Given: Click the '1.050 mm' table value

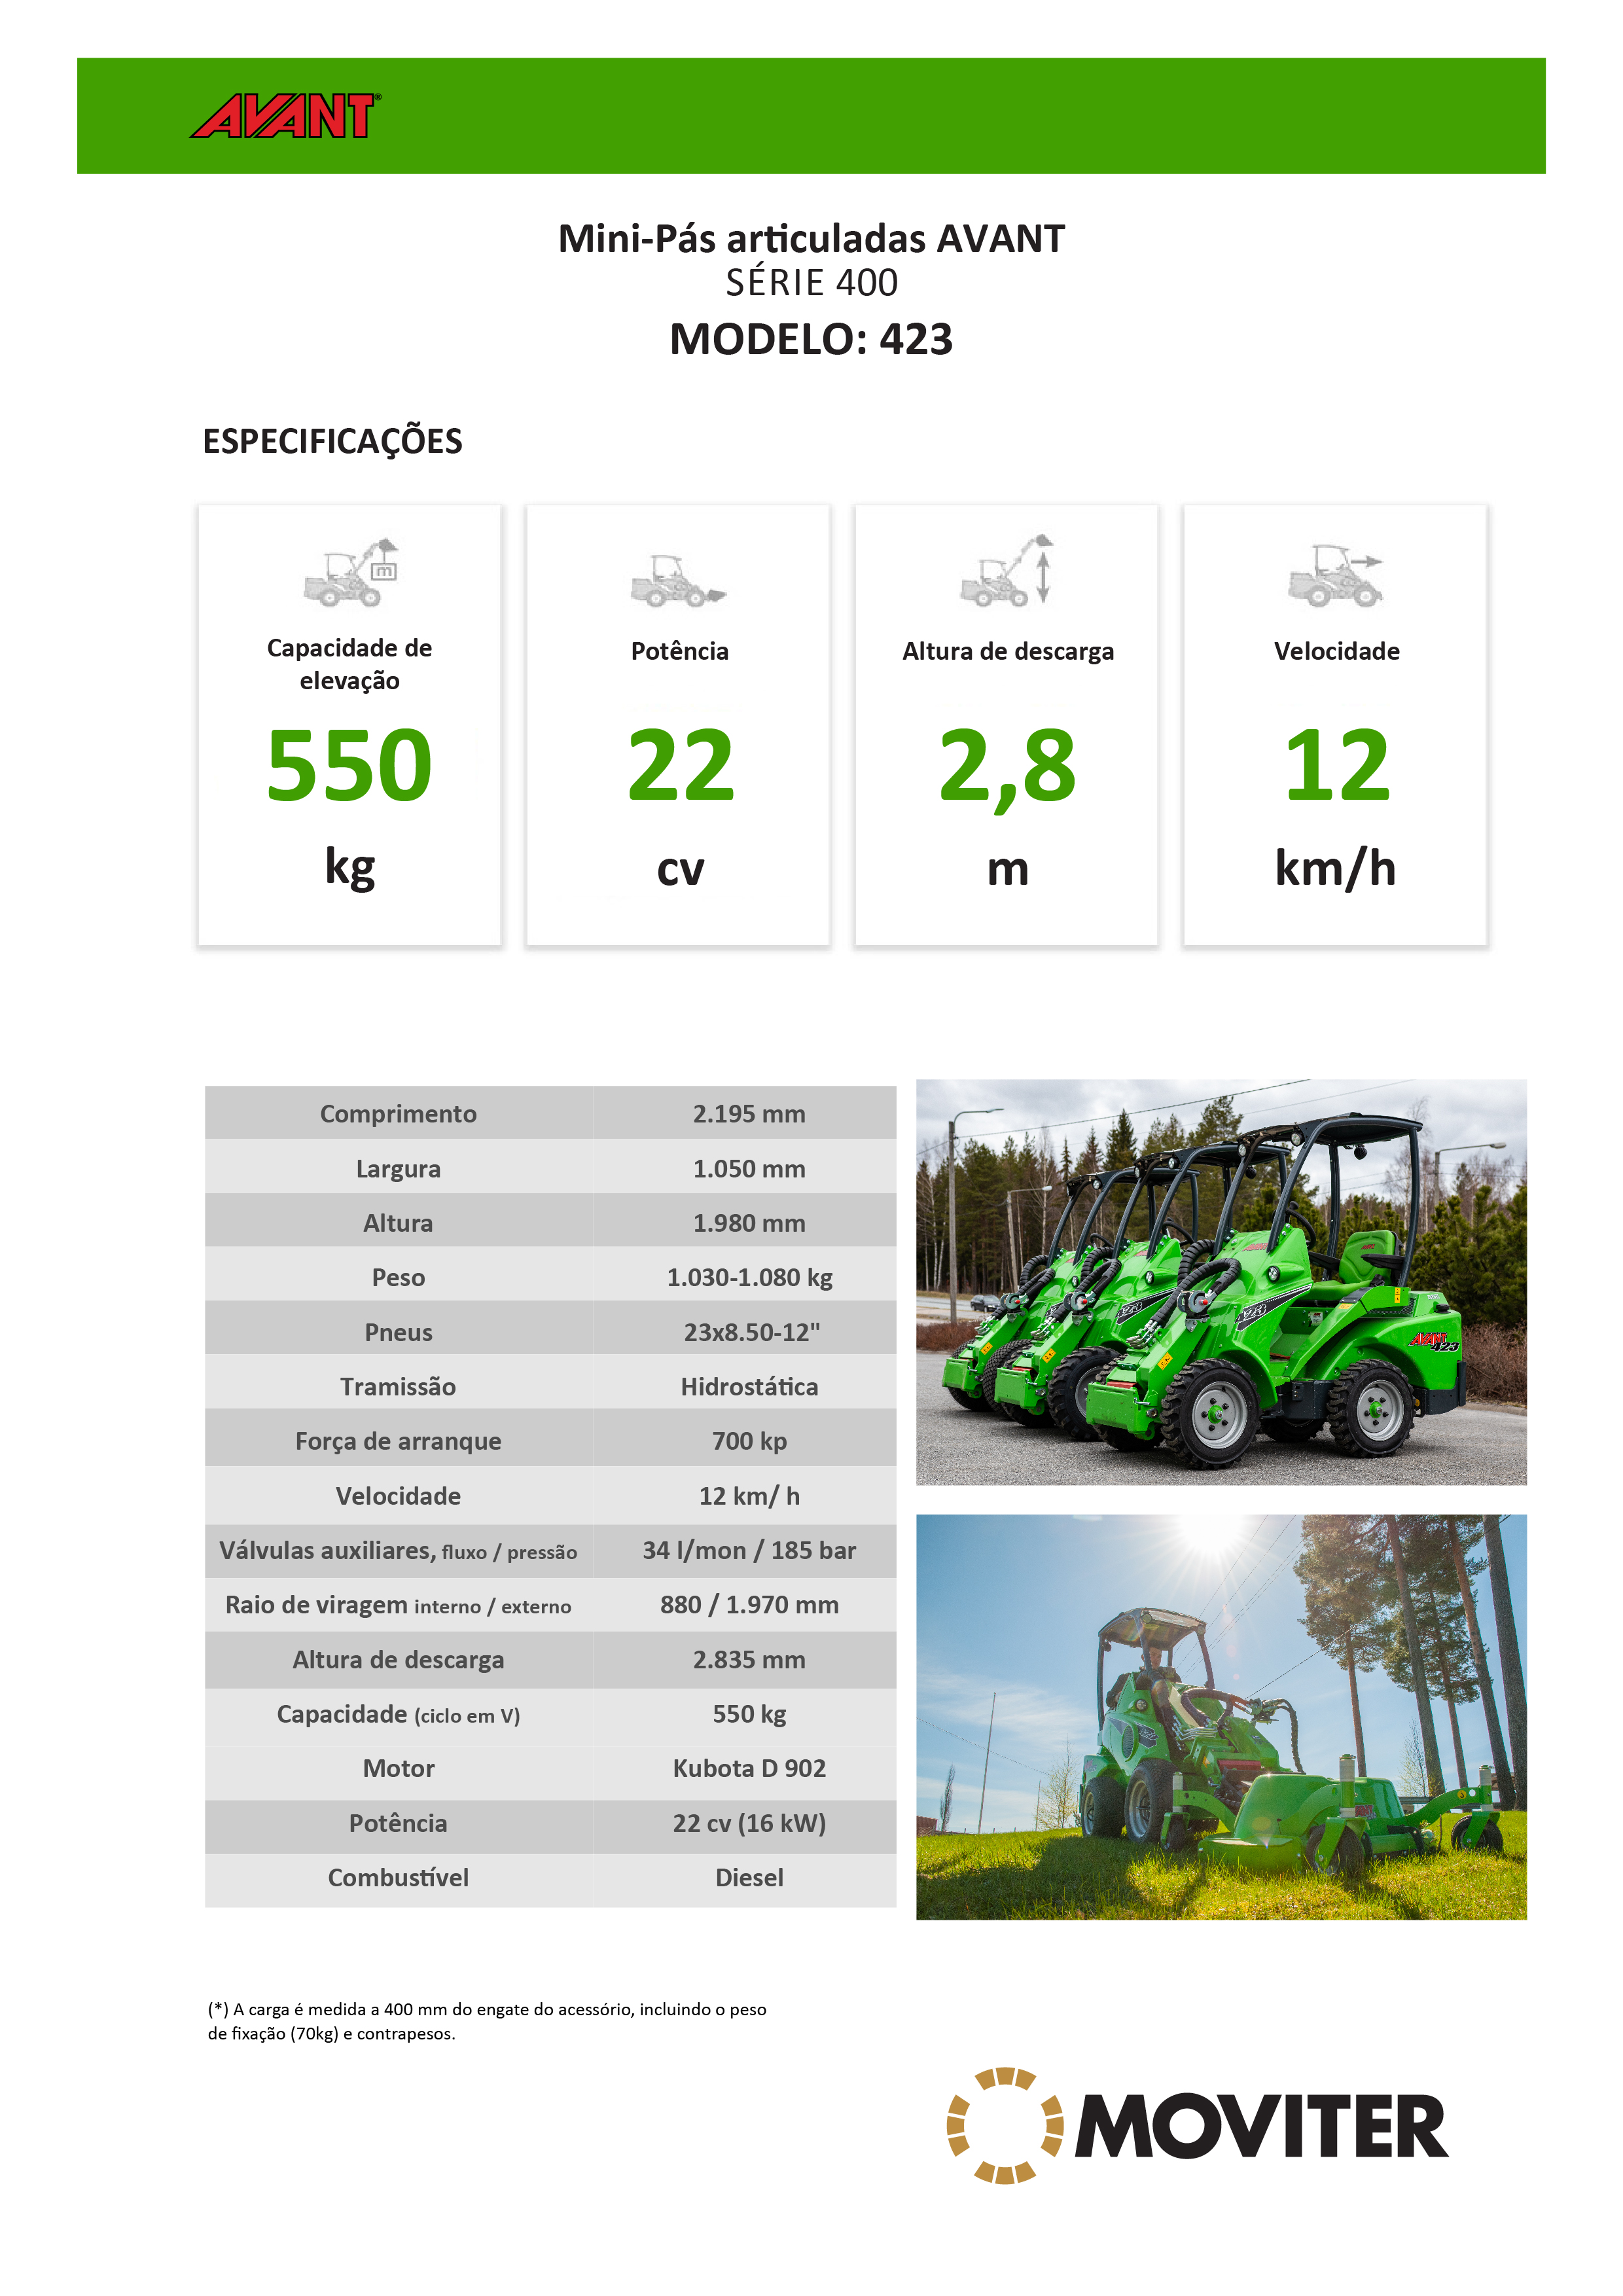Looking at the screenshot, I should tap(749, 1169).
